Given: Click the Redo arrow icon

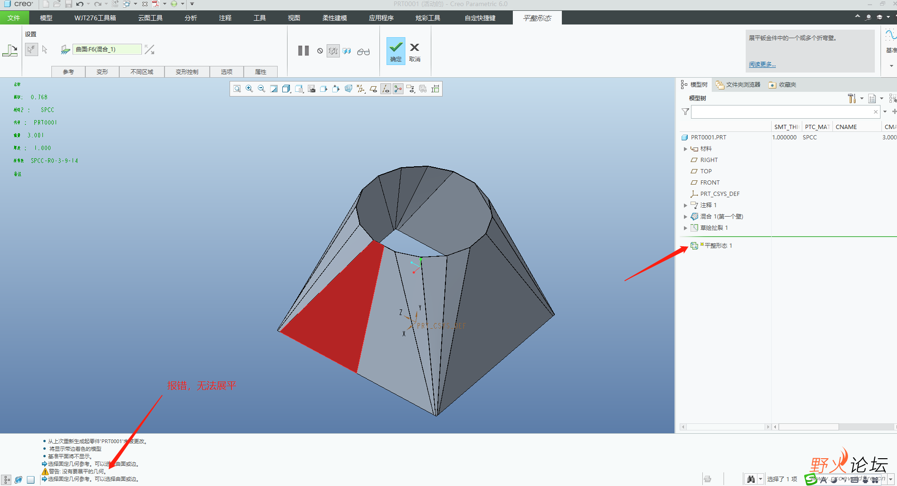Looking at the screenshot, I should pos(97,4).
